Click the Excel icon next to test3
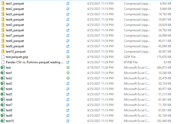179x124 pixels. (x=3, y=84)
